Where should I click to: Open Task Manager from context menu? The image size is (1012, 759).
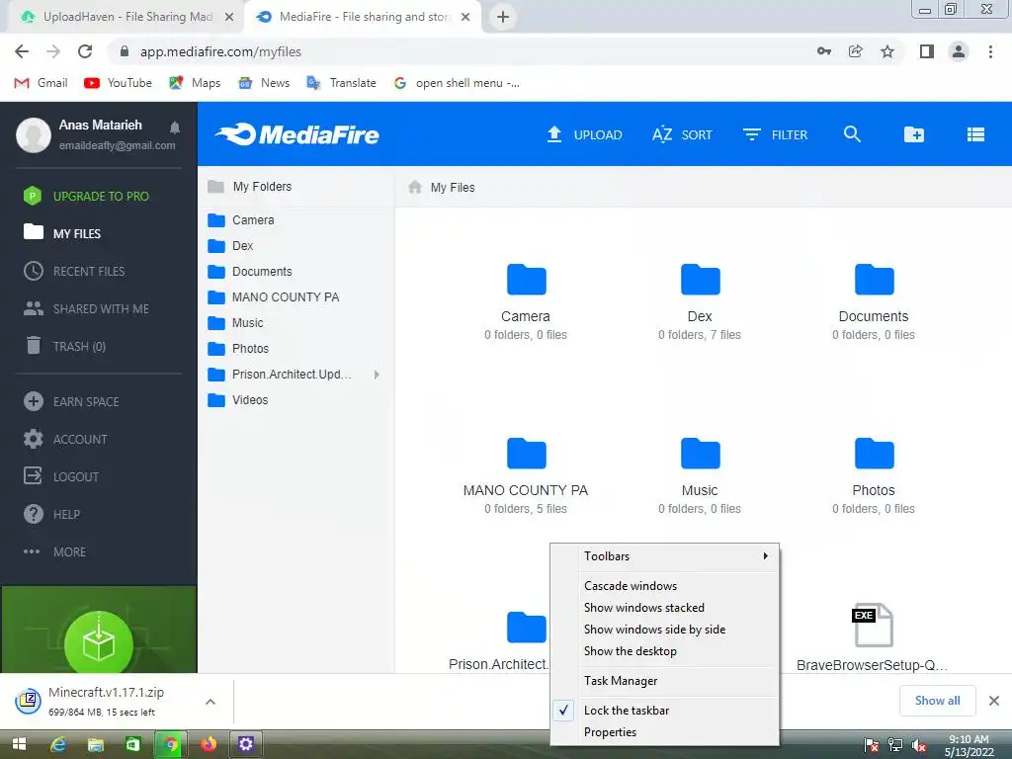click(665, 681)
